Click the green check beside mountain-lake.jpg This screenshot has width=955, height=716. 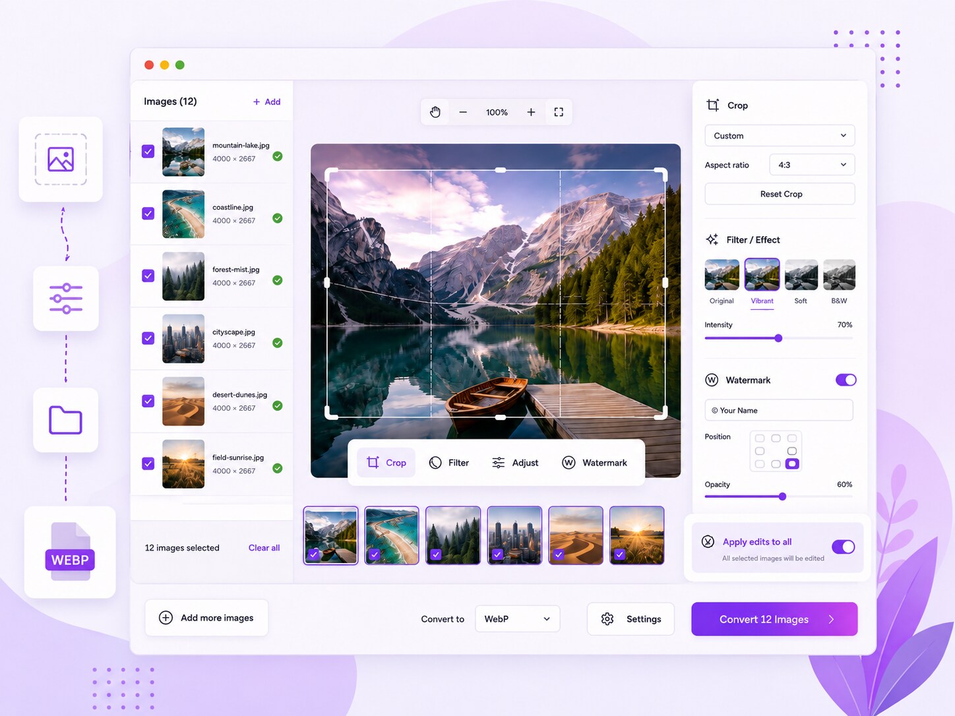(x=278, y=156)
